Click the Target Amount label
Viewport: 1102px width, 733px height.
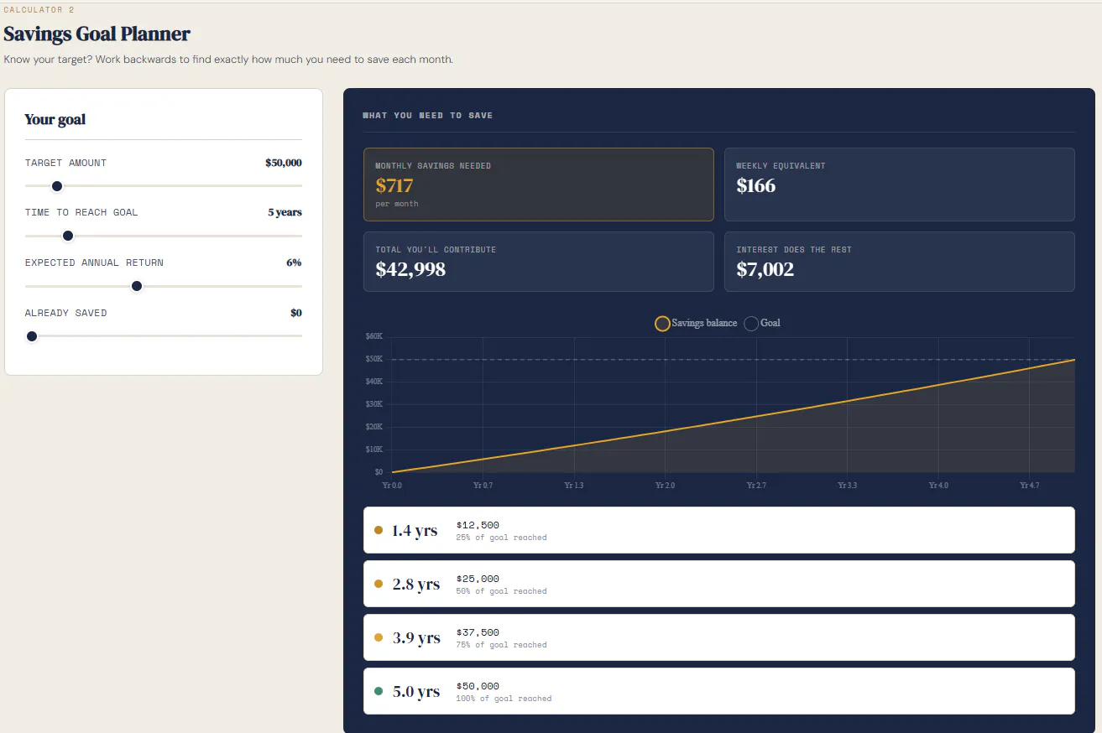click(65, 163)
